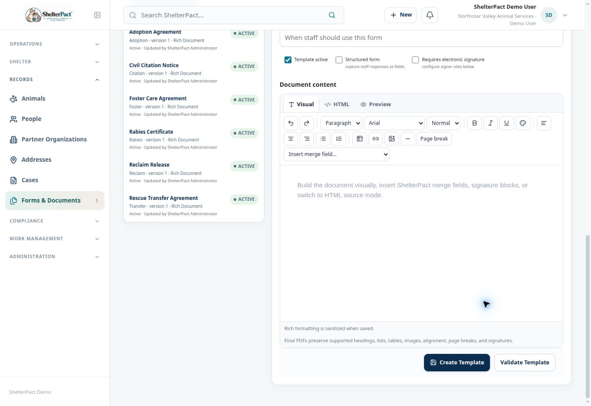
Task: Redo the last edit in the editor
Action: 307,123
